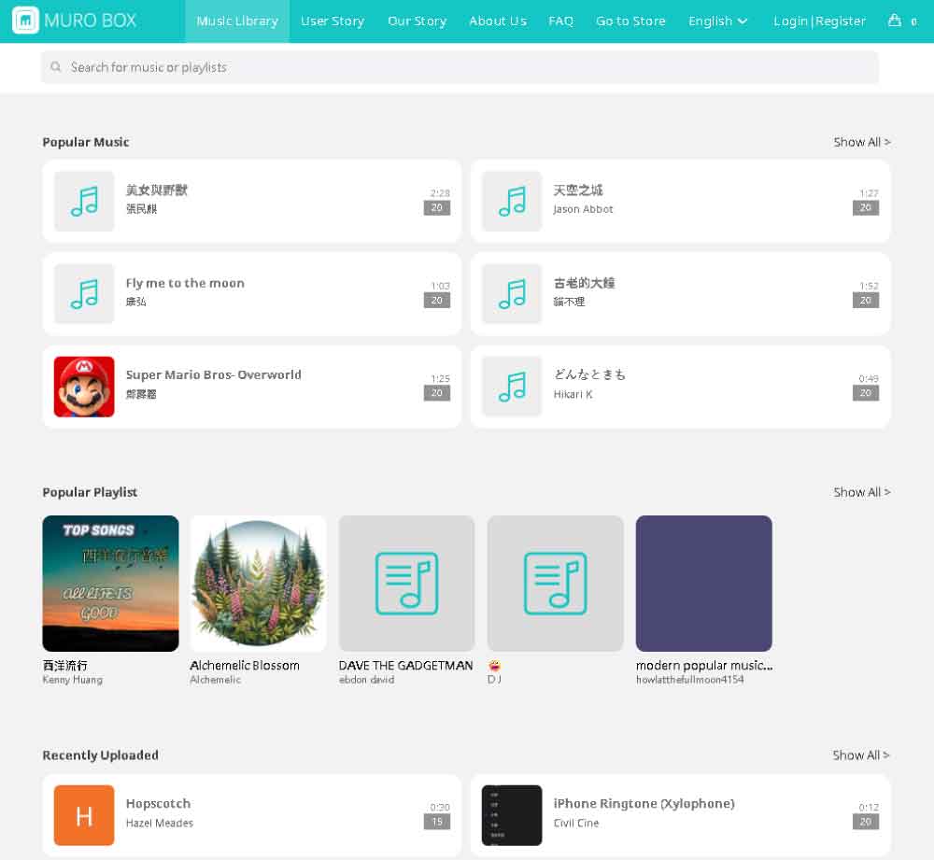Open the FAQ menu item
Image resolution: width=934 pixels, height=860 pixels.
pos(560,21)
